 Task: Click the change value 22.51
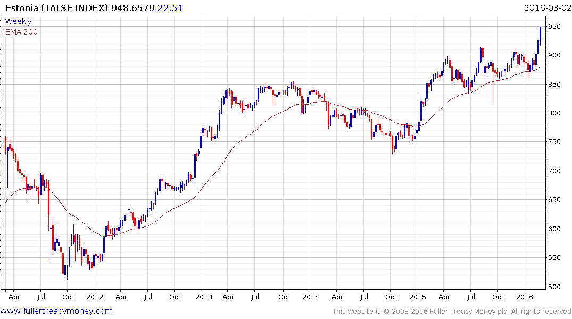[x=170, y=8]
